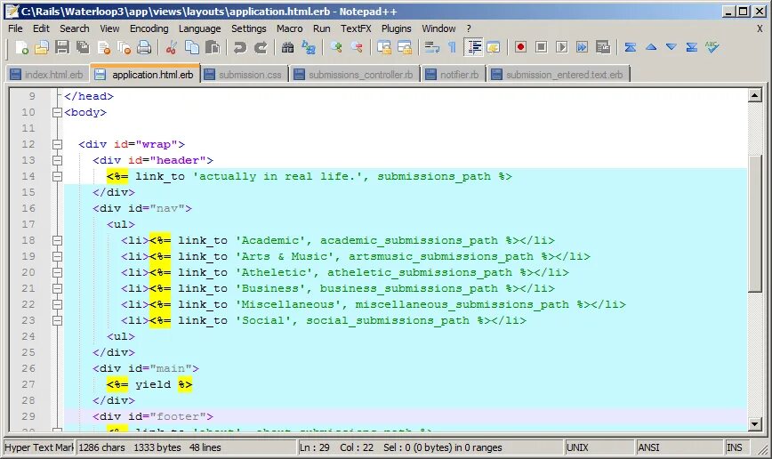Click line number 16 in the margin
Image resolution: width=772 pixels, height=459 pixels.
point(28,208)
